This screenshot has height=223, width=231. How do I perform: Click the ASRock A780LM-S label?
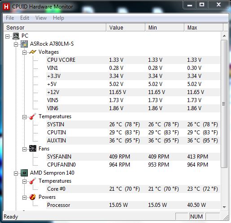click(x=52, y=44)
